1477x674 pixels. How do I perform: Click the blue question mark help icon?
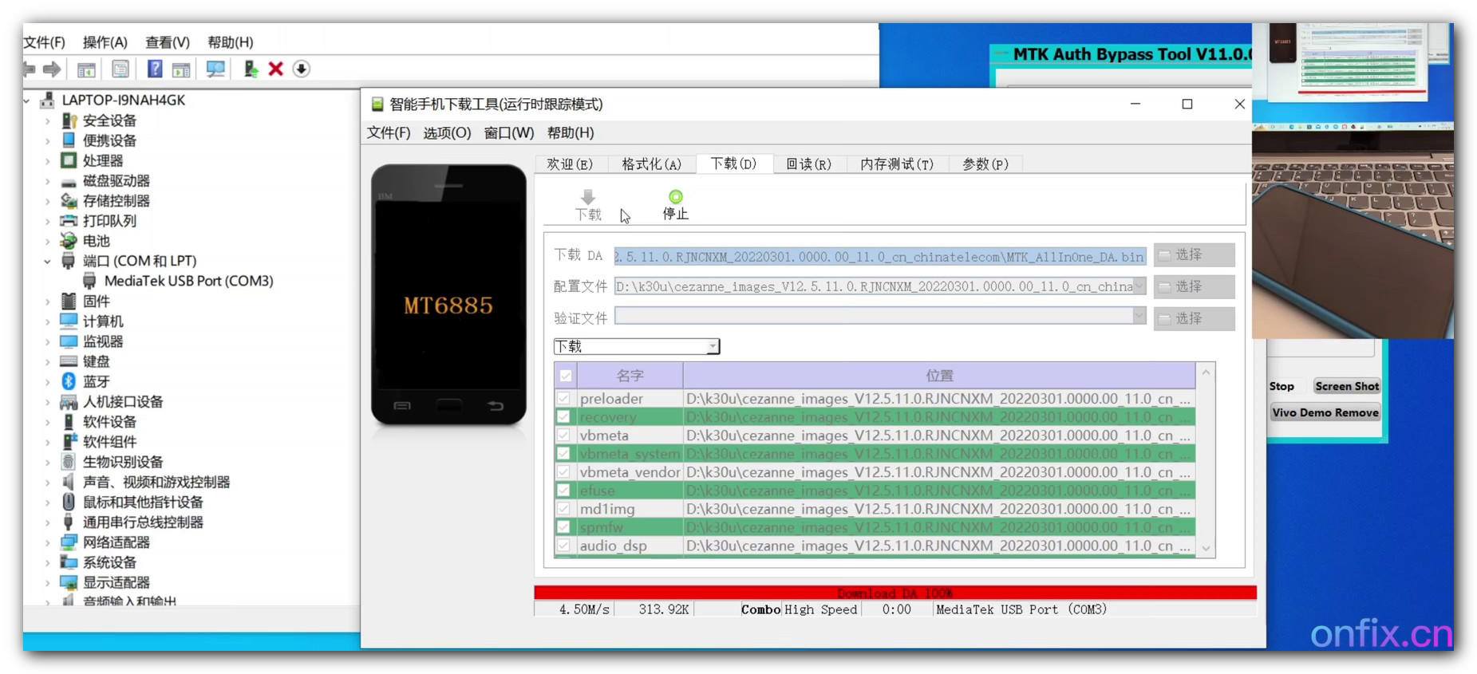[155, 69]
